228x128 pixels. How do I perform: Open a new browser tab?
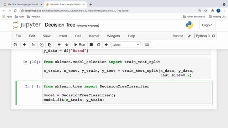pyautogui.click(x=90, y=5)
